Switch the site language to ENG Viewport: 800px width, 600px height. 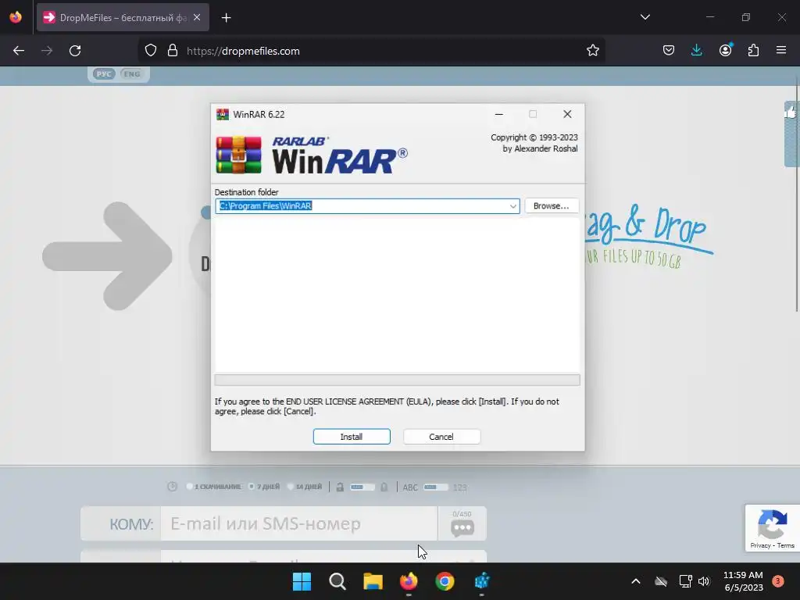pos(131,74)
